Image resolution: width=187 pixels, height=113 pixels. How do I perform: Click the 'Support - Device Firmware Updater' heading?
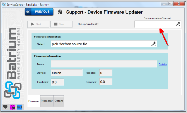coord(104,12)
